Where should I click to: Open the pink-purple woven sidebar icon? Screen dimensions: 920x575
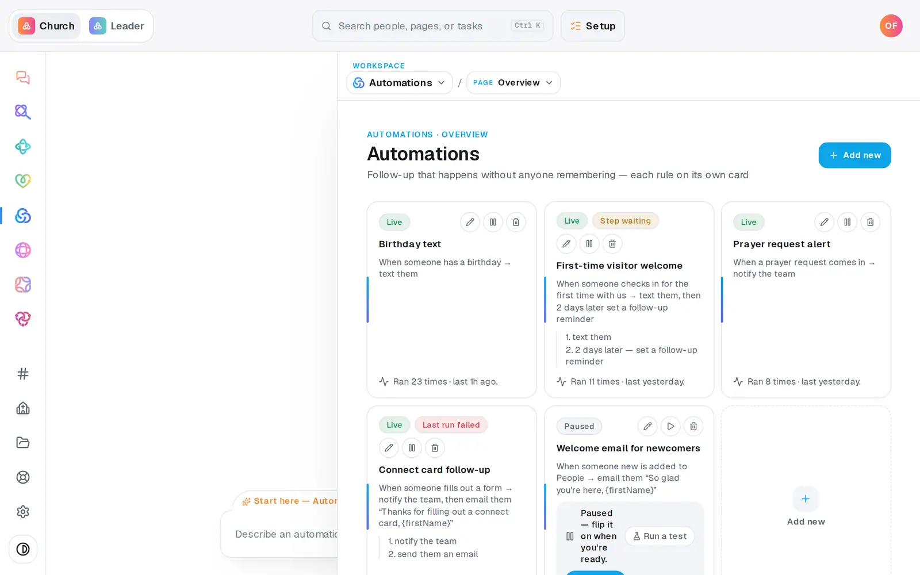point(23,285)
